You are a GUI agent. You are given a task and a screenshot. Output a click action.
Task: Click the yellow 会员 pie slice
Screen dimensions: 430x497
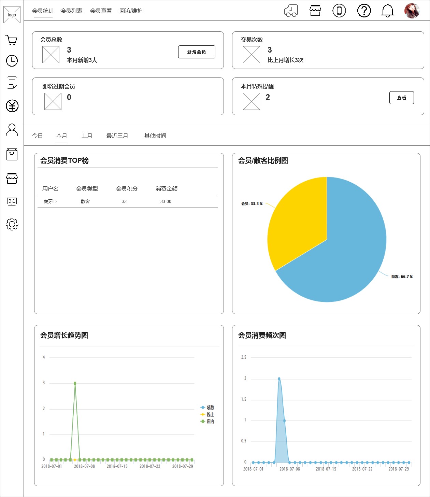pyautogui.click(x=297, y=222)
